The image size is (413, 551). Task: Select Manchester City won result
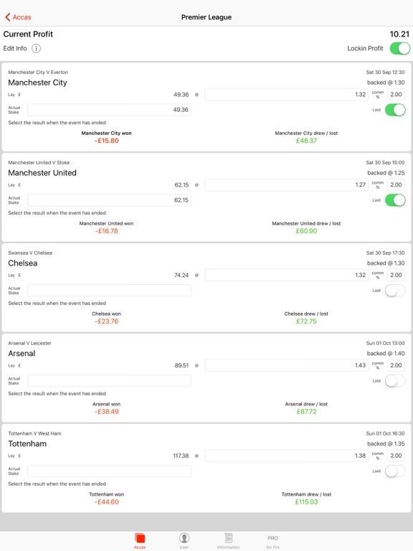[106, 137]
